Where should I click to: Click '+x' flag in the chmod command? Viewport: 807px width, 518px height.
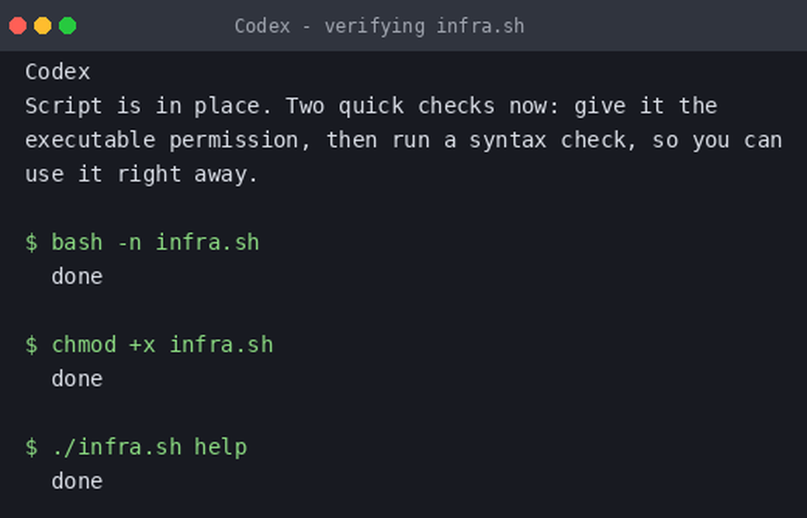[143, 345]
